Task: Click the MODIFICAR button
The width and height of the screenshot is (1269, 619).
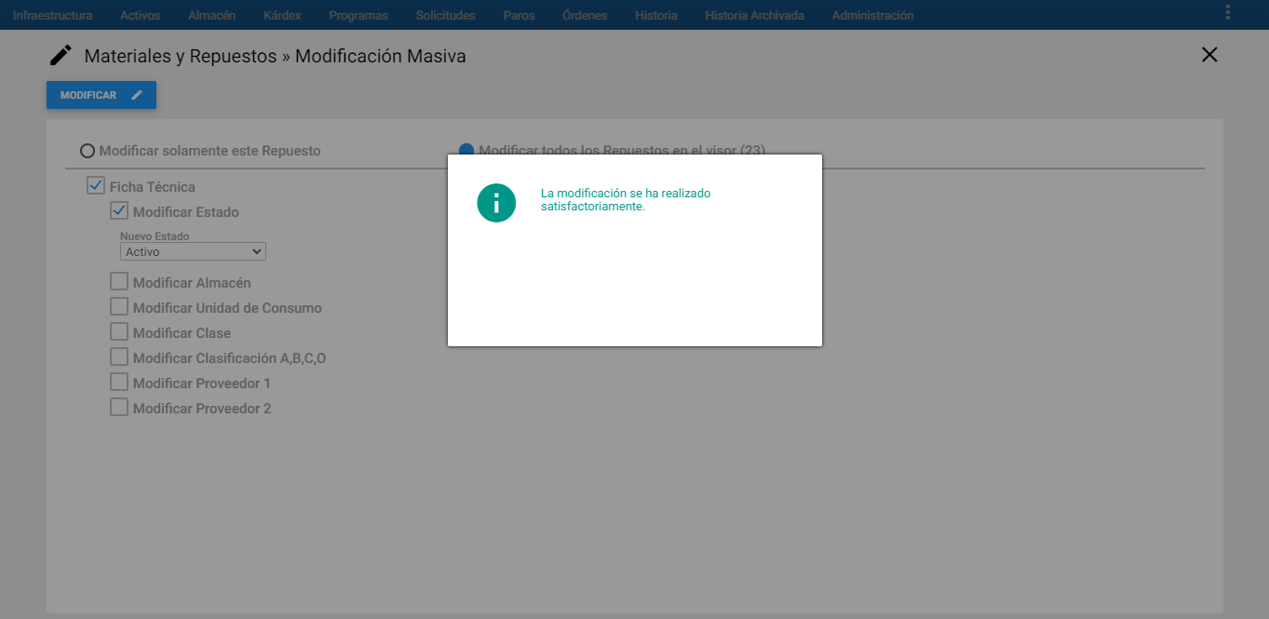Action: pyautogui.click(x=101, y=95)
